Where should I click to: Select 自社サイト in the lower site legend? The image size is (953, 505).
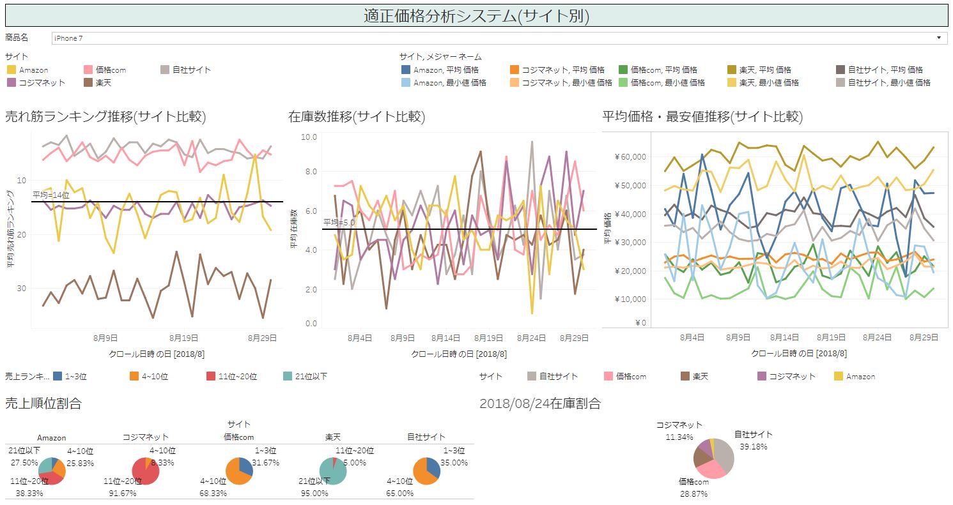(x=553, y=376)
